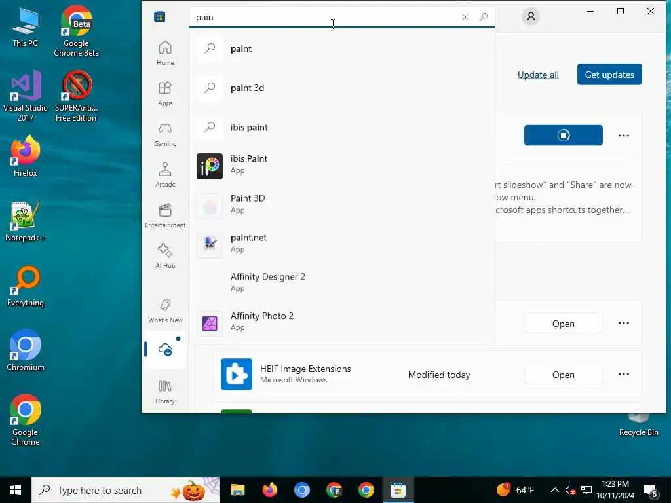Screen dimensions: 671x503
Task: Click the Microsoft Store logo icon
Action: coord(160,17)
